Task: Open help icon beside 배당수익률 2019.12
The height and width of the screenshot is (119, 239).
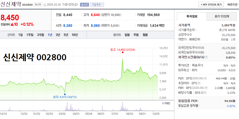Action: (x=205, y=93)
